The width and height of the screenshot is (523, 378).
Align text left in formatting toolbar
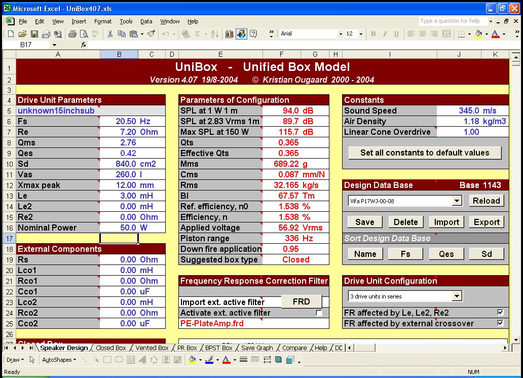[411, 34]
